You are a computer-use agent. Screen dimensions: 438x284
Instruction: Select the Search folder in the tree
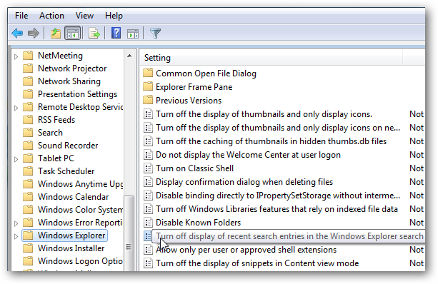(x=50, y=133)
